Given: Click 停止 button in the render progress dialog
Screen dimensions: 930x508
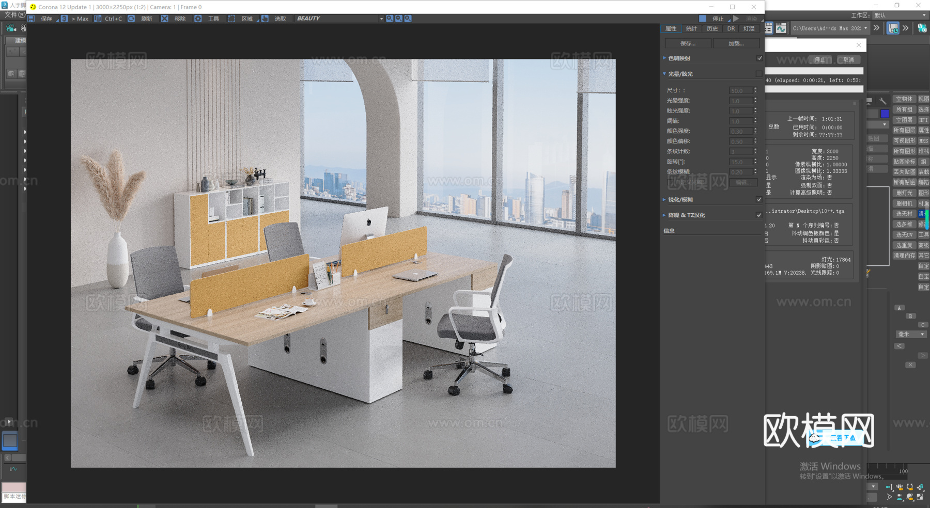Looking at the screenshot, I should (820, 60).
